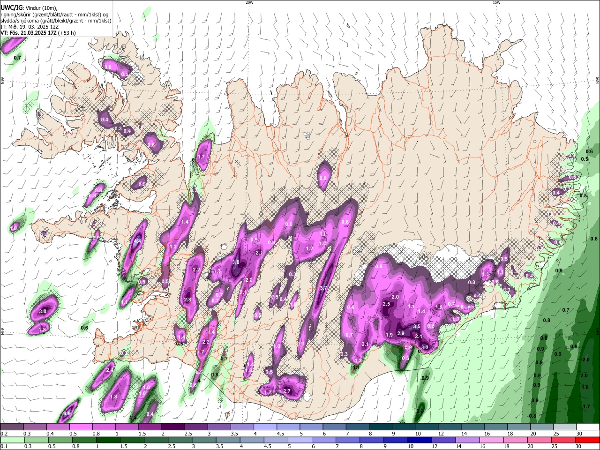This screenshot has height=450, width=600.
Task: Select upper-scale bright pink swatch between 0.5 and 0.8
Action: coord(82,427)
